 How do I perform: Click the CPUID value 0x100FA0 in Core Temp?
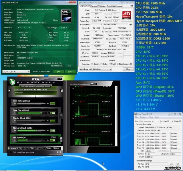(x=163, y=157)
